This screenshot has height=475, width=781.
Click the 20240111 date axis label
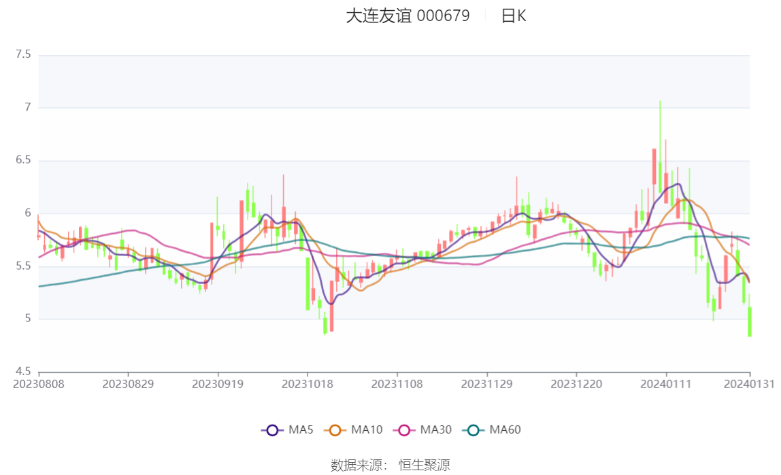666,385
